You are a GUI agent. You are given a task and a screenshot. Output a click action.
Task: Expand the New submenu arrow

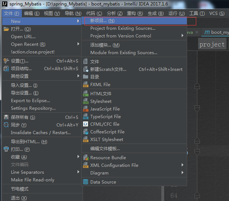[x=78, y=21]
